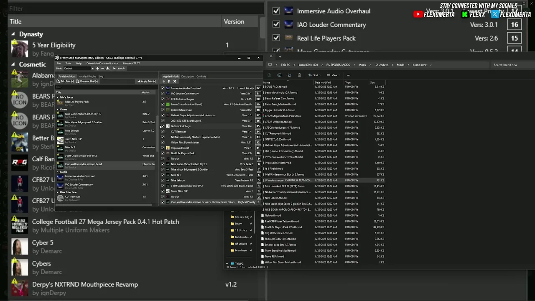Screen dimensions: 535x301
Task: Switch to the Conflicts tab
Action: click(201, 77)
